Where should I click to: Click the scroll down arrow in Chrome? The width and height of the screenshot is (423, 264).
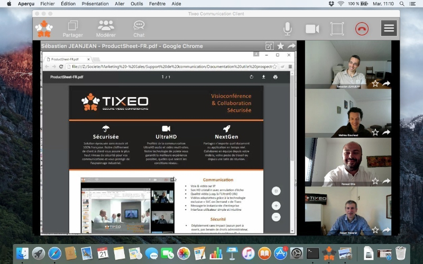click(292, 231)
